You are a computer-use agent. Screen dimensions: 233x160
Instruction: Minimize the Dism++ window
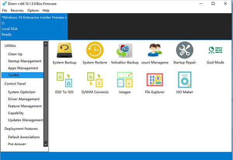click(201, 3)
